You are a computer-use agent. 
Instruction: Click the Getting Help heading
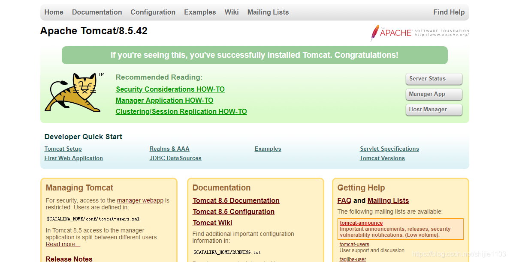coord(361,188)
